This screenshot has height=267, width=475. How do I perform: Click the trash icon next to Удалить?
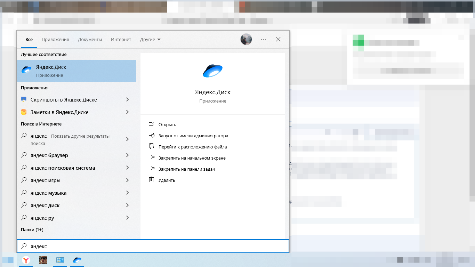[151, 180]
